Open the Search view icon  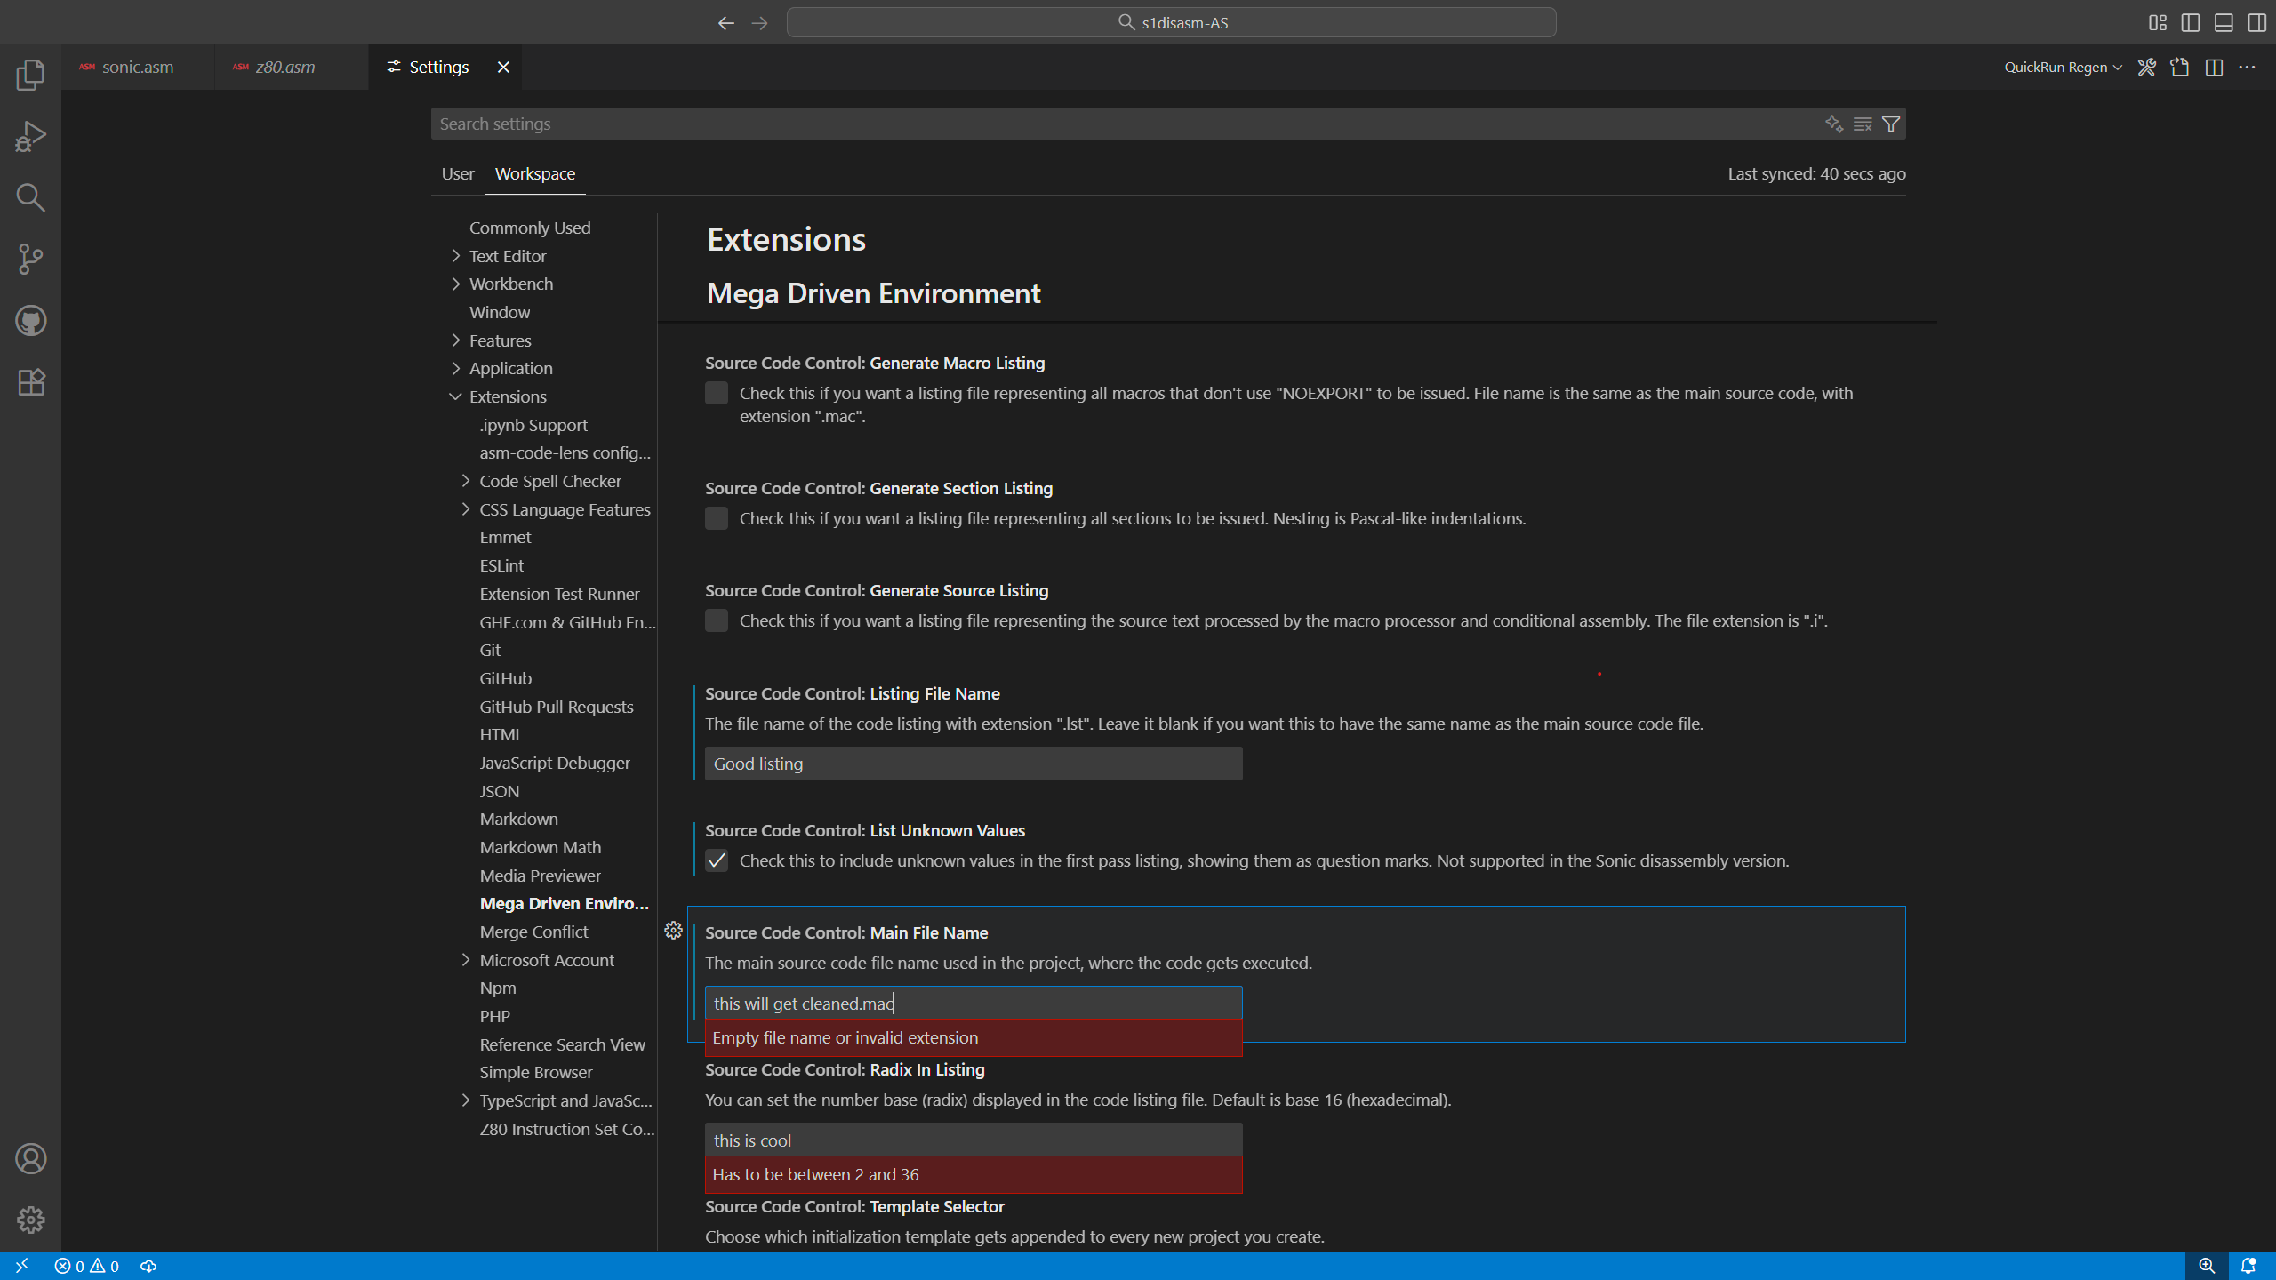(30, 197)
